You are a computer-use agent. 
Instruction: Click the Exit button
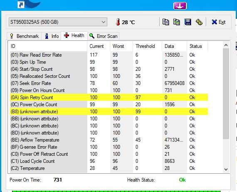(218, 22)
